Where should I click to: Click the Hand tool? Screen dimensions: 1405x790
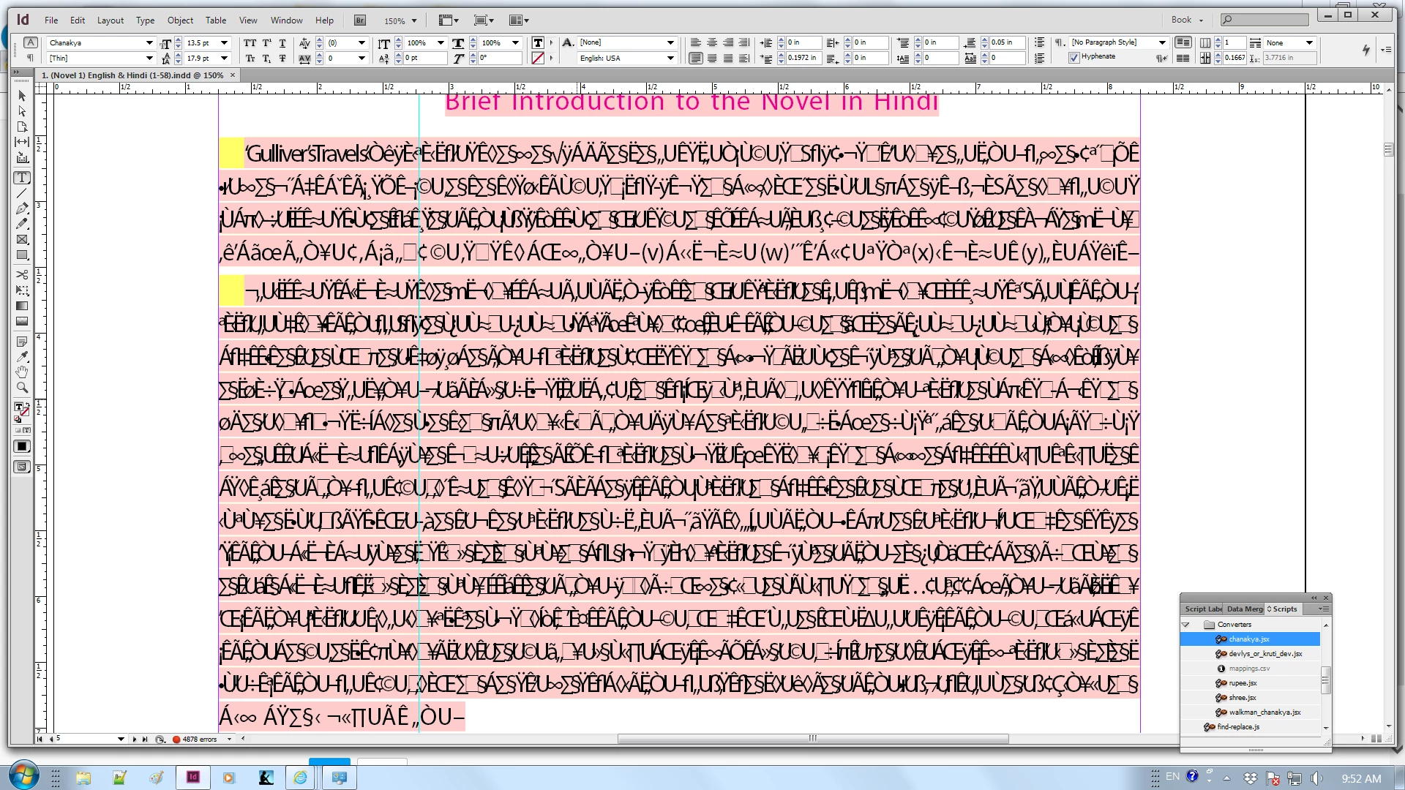pos(22,372)
